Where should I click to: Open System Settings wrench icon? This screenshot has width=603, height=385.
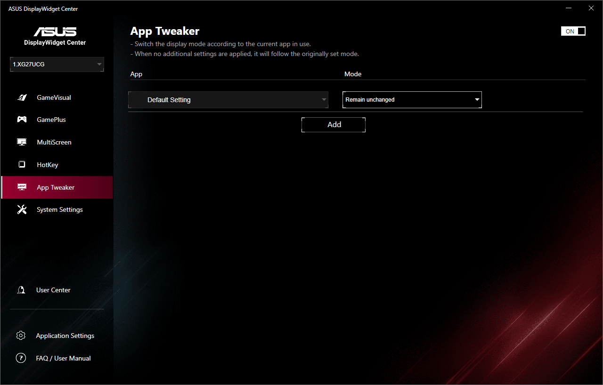pos(22,209)
